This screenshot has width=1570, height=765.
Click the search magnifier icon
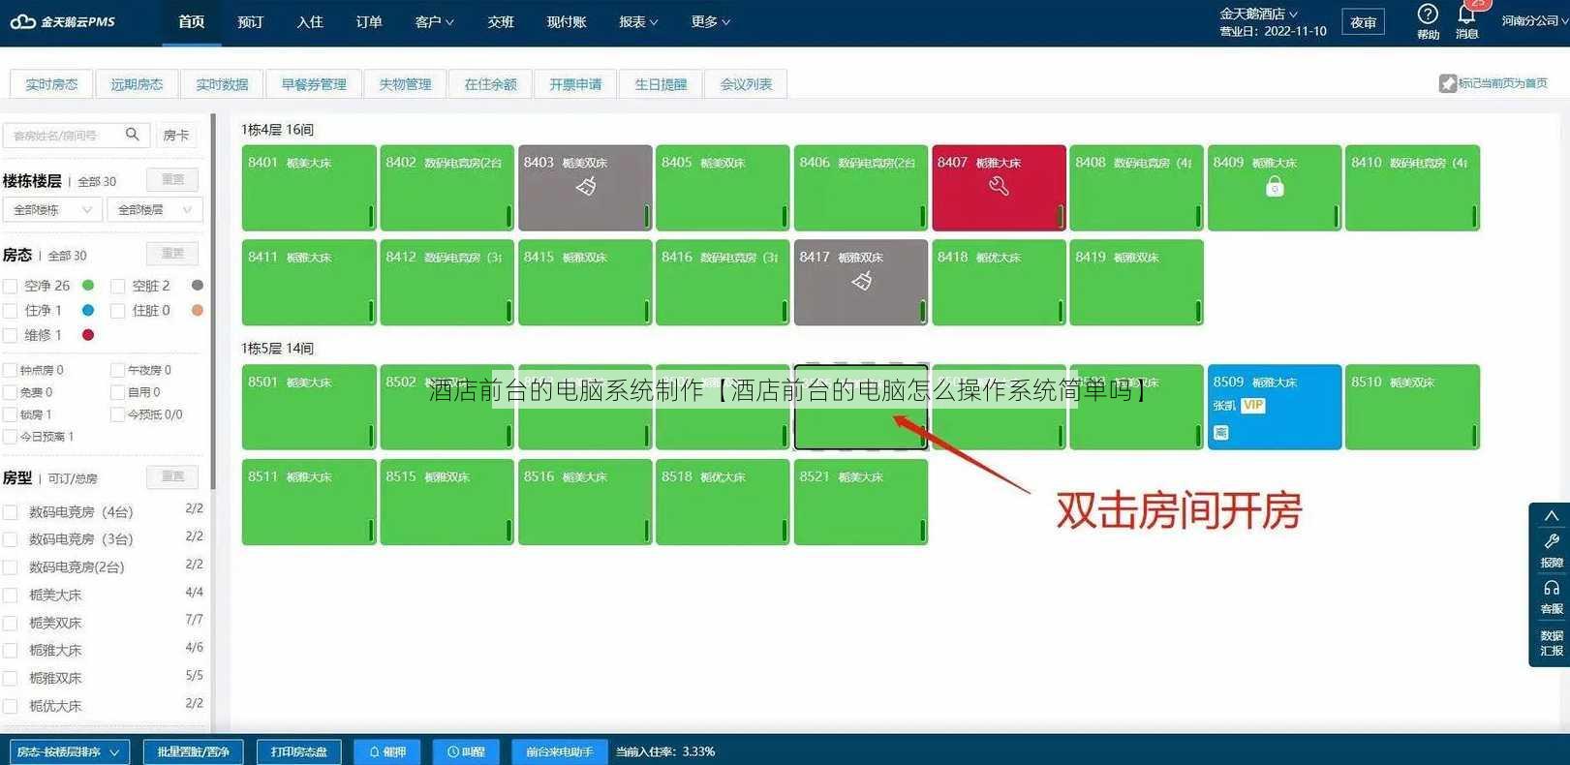click(x=133, y=135)
